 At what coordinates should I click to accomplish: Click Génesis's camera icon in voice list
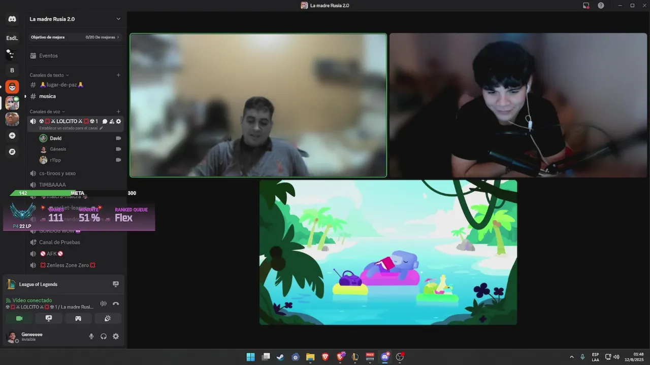[x=118, y=149]
